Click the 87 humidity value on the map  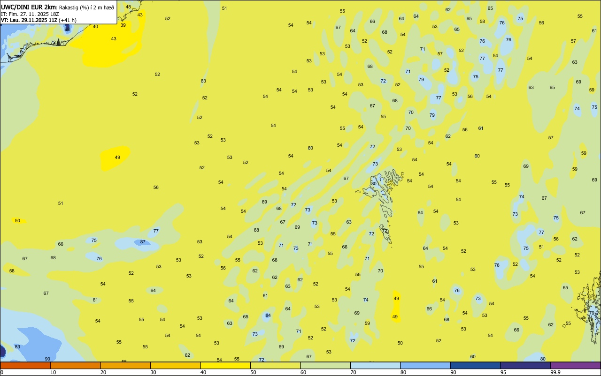pyautogui.click(x=143, y=242)
